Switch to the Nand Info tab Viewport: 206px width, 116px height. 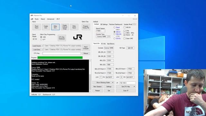coord(97,43)
